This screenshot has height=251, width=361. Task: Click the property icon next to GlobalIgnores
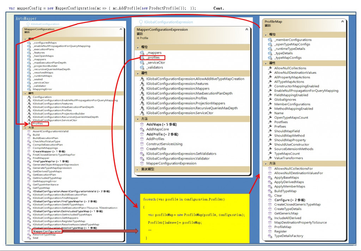pos(270,100)
